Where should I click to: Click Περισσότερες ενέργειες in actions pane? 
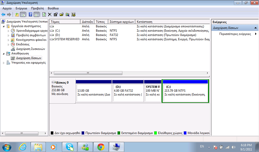coord(235,34)
